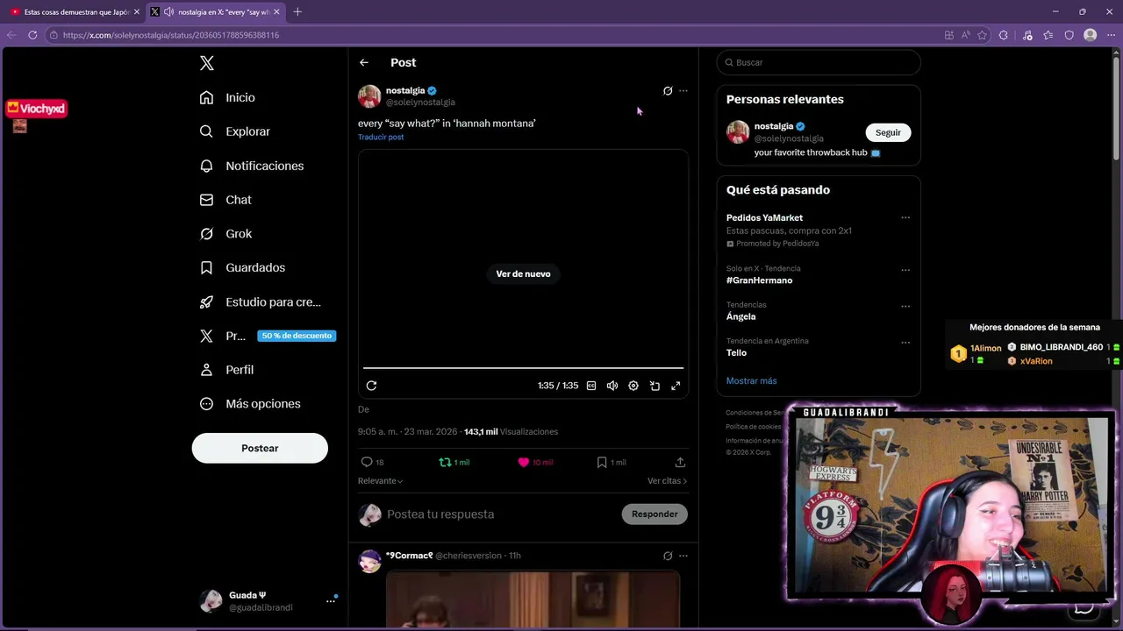Add page to favorites star icon
The image size is (1123, 631).
tap(982, 35)
